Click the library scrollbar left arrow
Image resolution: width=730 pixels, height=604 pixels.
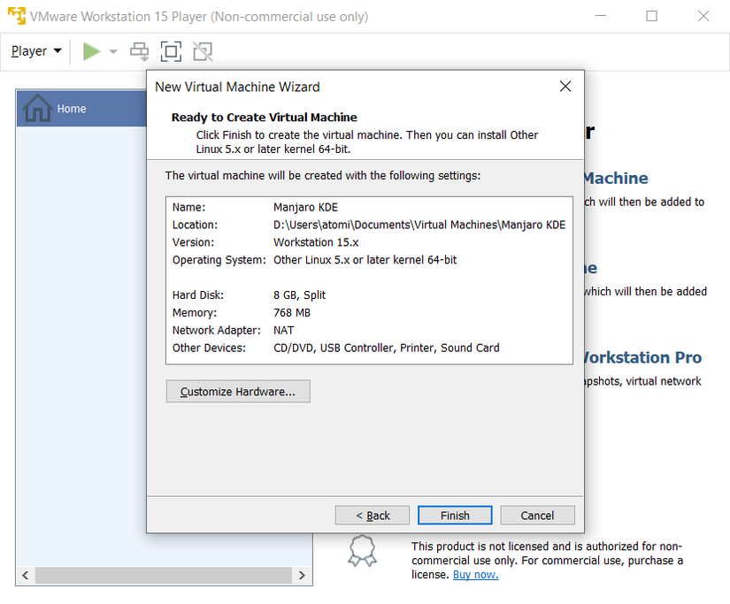coord(25,576)
